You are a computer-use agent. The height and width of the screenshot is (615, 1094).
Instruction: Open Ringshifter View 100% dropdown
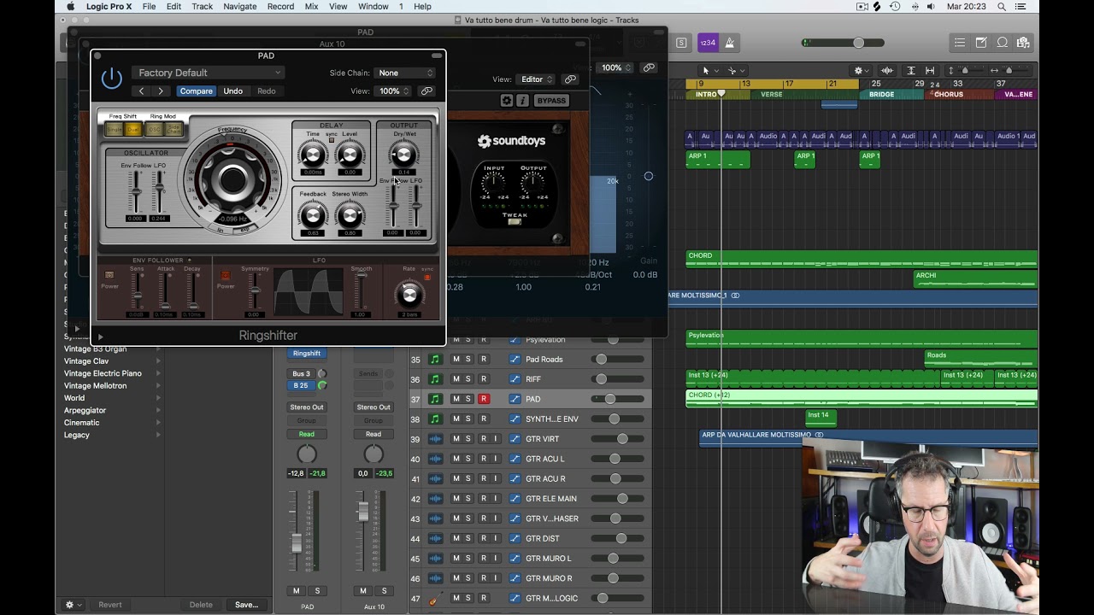click(x=394, y=91)
